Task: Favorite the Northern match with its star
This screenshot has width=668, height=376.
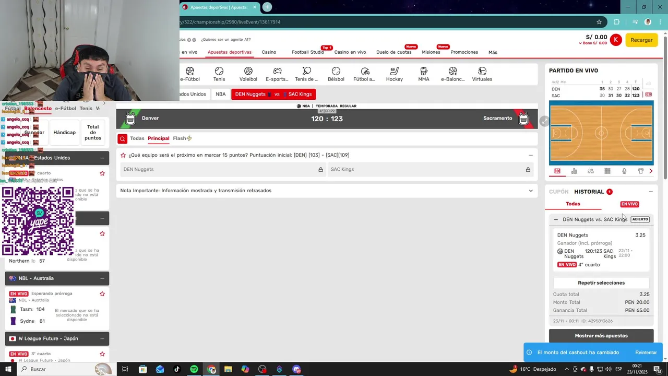Action: click(102, 233)
